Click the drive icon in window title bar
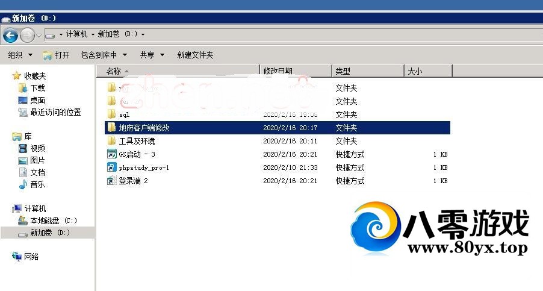This screenshot has height=291, width=543. point(6,19)
